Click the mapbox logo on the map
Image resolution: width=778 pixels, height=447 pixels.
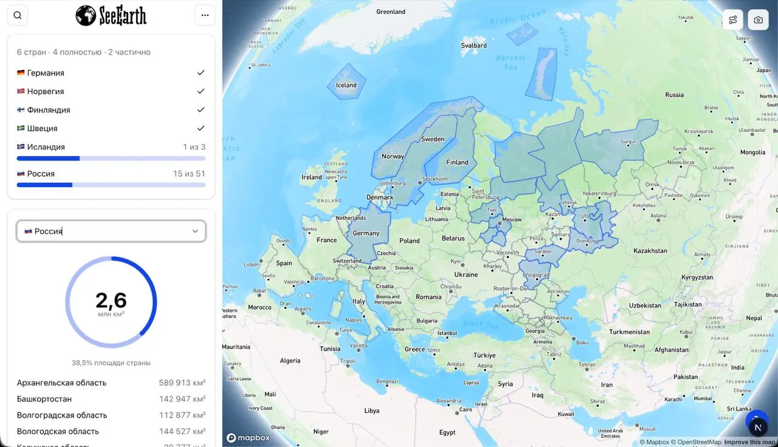[x=248, y=437]
